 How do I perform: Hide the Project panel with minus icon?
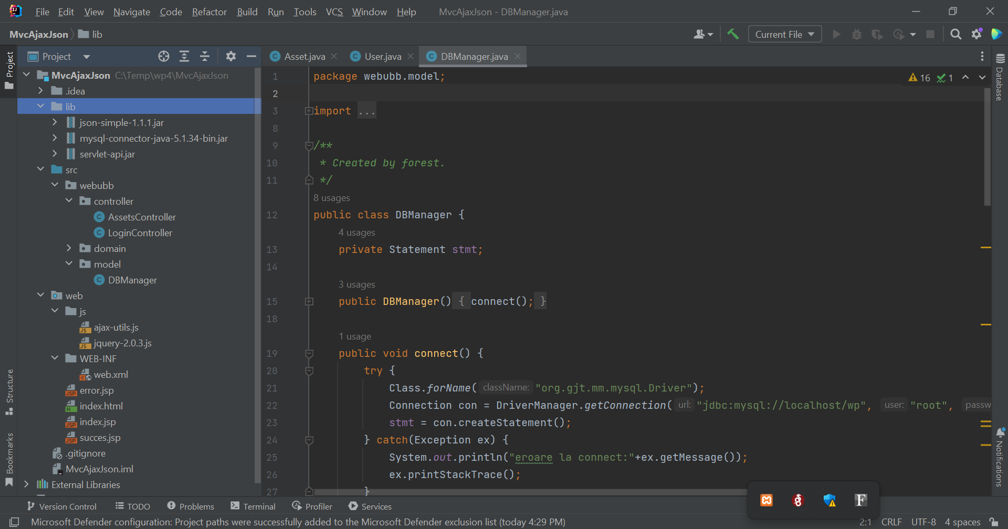[251, 56]
